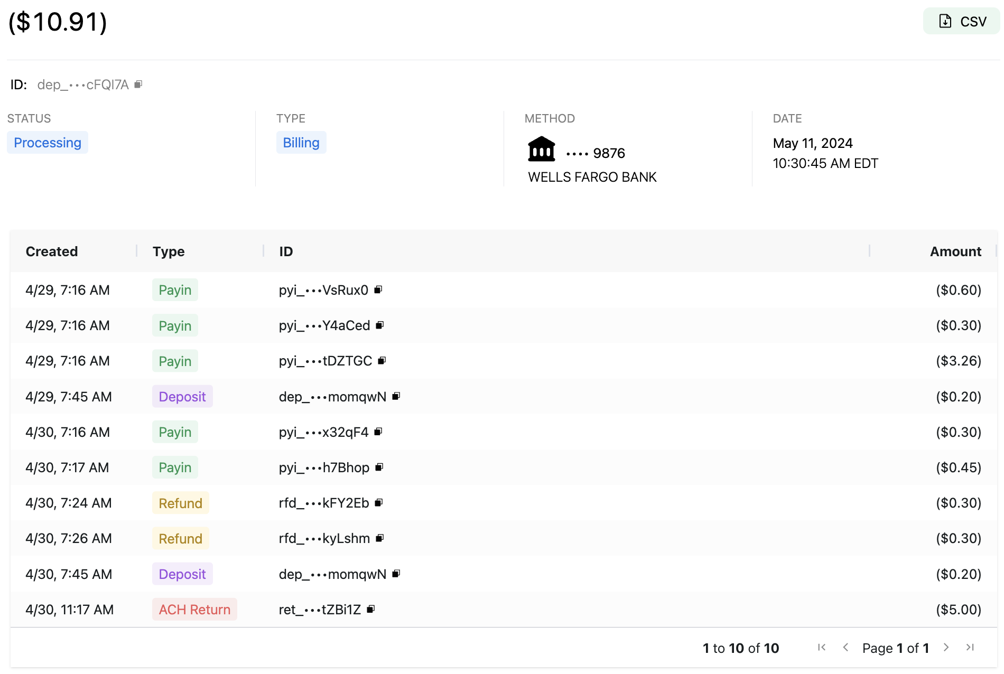Click WELLS FARGO BANK name text
Viewport: 1004px width, 674px height.
592,177
